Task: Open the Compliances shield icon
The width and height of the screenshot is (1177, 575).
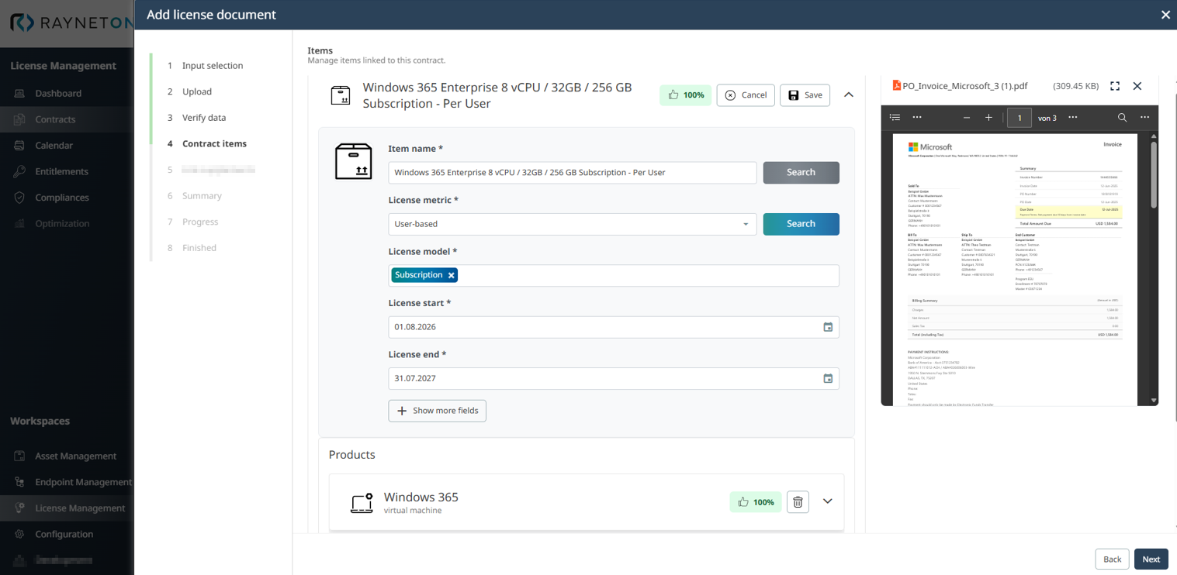Action: point(19,198)
